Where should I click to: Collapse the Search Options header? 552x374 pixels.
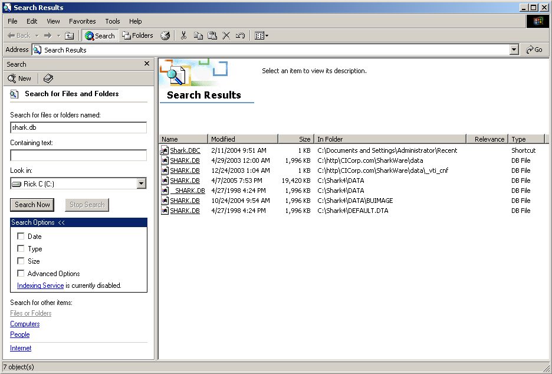coord(78,222)
